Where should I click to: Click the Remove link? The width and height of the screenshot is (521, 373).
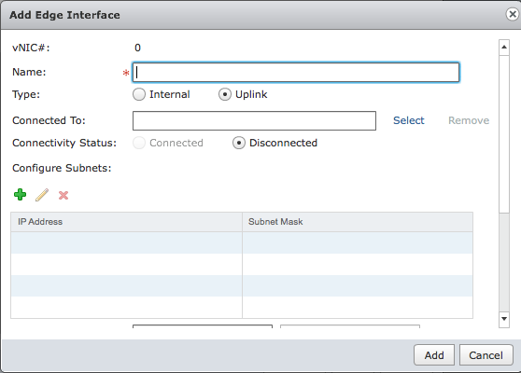(469, 120)
